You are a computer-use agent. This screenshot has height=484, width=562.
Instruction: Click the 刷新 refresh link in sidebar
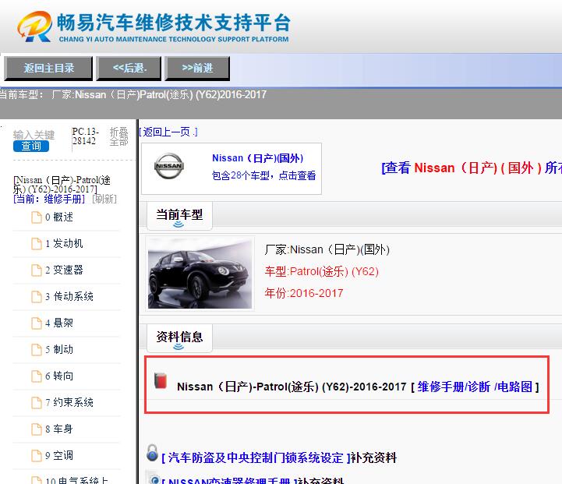104,199
